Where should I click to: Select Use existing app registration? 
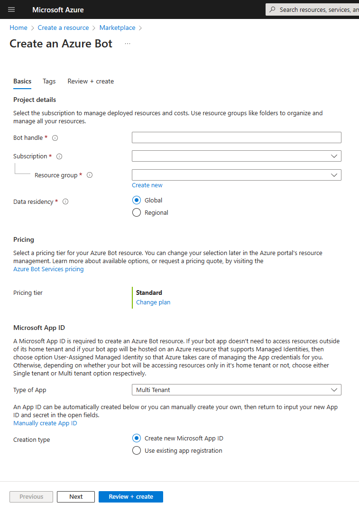[137, 450]
